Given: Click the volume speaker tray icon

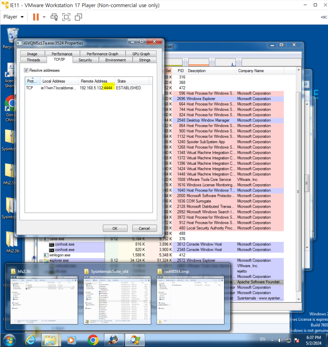Looking at the screenshot, I should [280, 340].
